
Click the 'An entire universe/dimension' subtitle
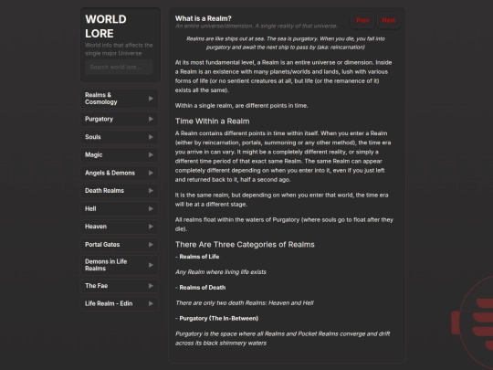coord(256,26)
